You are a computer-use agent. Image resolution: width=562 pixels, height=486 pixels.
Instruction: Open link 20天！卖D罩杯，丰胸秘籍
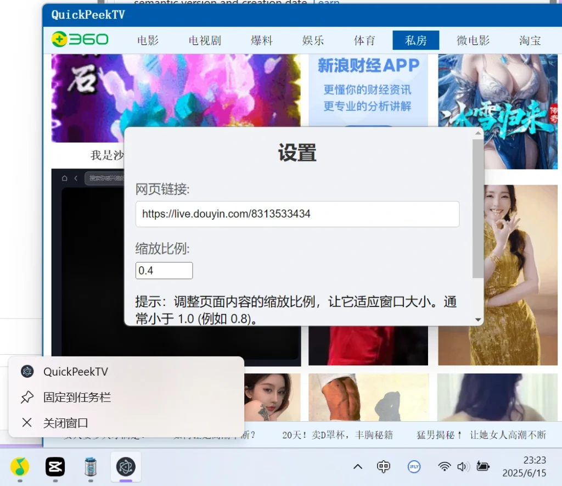pyautogui.click(x=338, y=435)
